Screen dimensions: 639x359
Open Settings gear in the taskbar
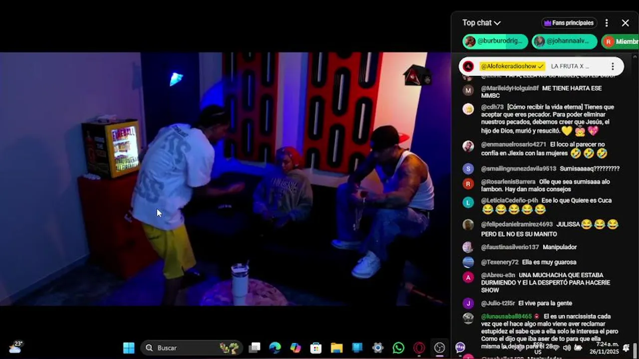pos(378,348)
